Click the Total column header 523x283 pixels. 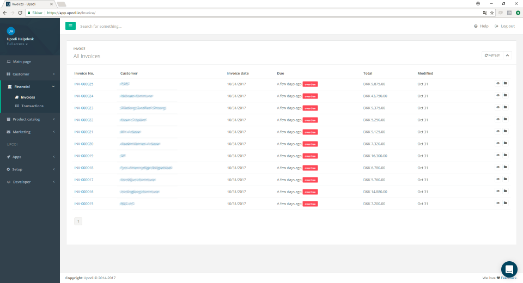(x=368, y=73)
